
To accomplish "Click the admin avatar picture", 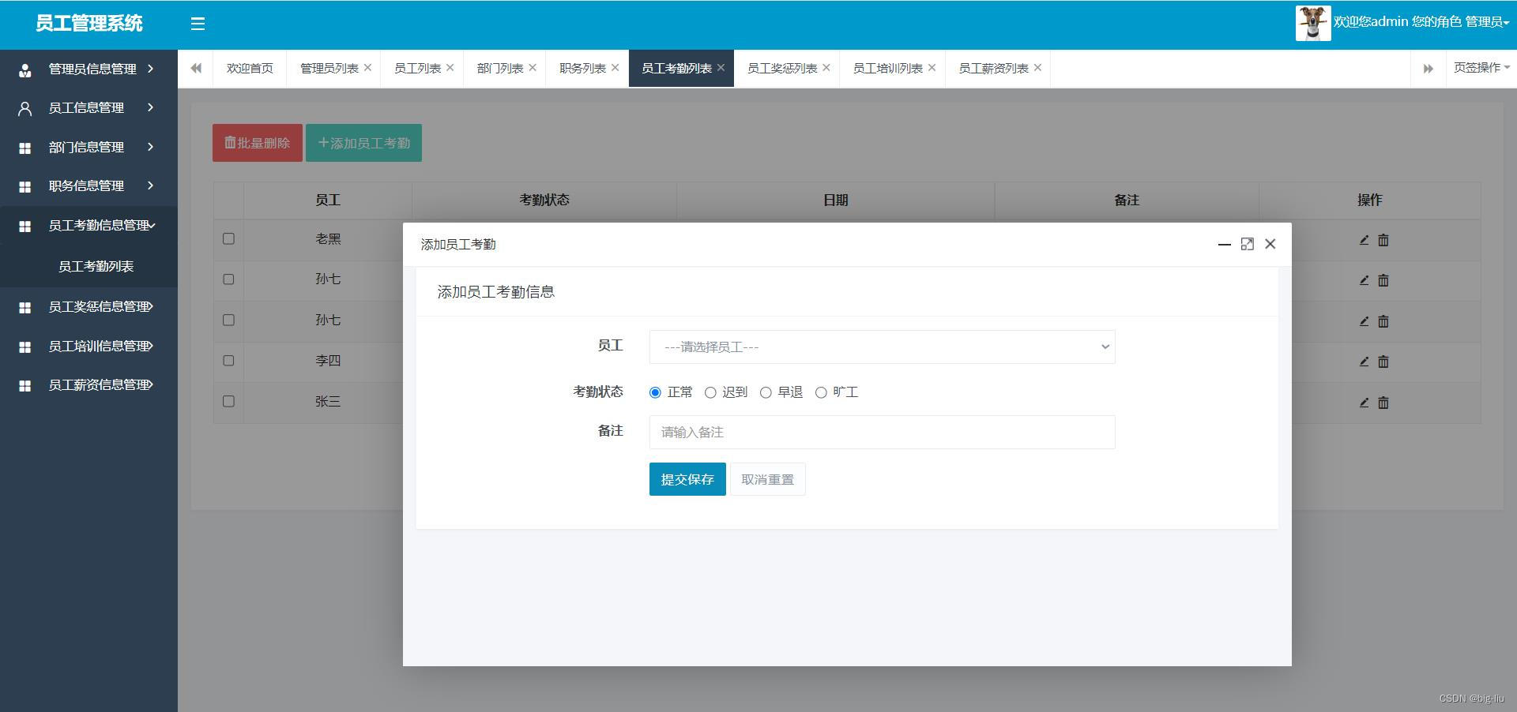I will [x=1312, y=23].
